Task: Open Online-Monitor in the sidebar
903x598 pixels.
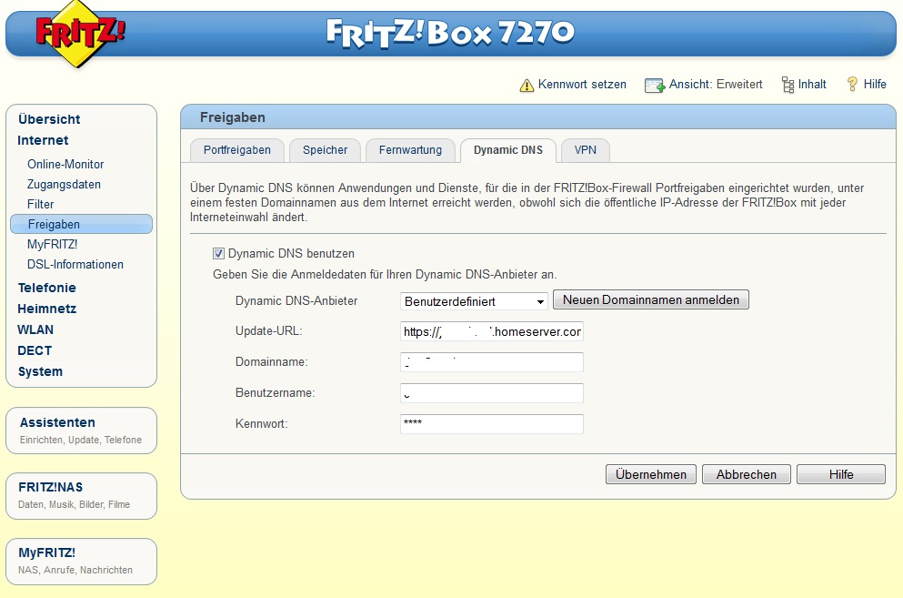Action: (65, 165)
